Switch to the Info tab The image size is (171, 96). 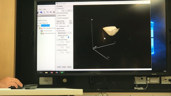click(x=68, y=26)
